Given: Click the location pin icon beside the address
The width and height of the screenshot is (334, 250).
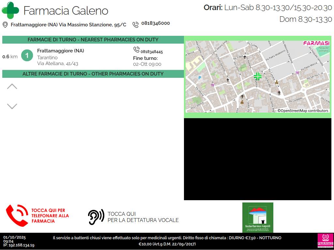Looking at the screenshot, I should pyautogui.click(x=5, y=25).
